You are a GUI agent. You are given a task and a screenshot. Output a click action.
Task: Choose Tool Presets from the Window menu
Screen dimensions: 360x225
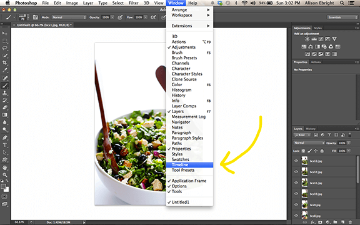coord(189,170)
